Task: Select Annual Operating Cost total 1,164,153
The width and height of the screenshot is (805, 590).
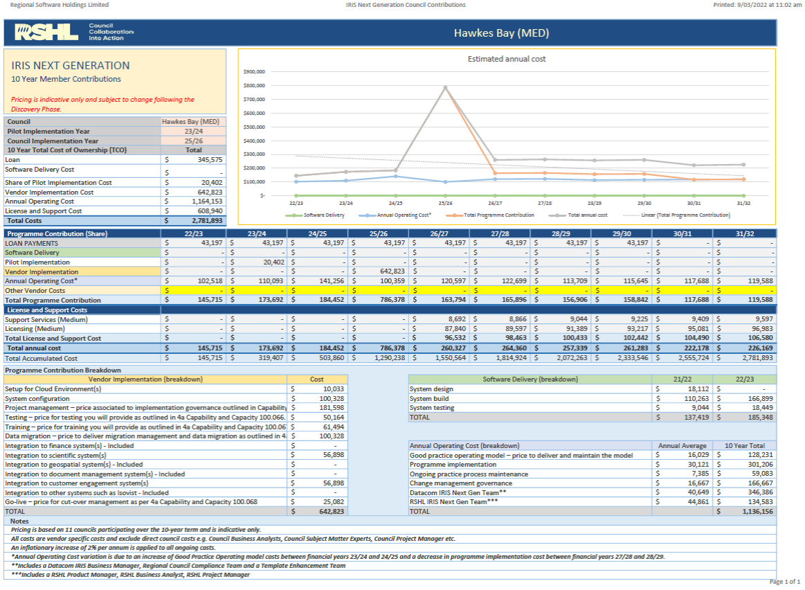Action: pyautogui.click(x=207, y=202)
